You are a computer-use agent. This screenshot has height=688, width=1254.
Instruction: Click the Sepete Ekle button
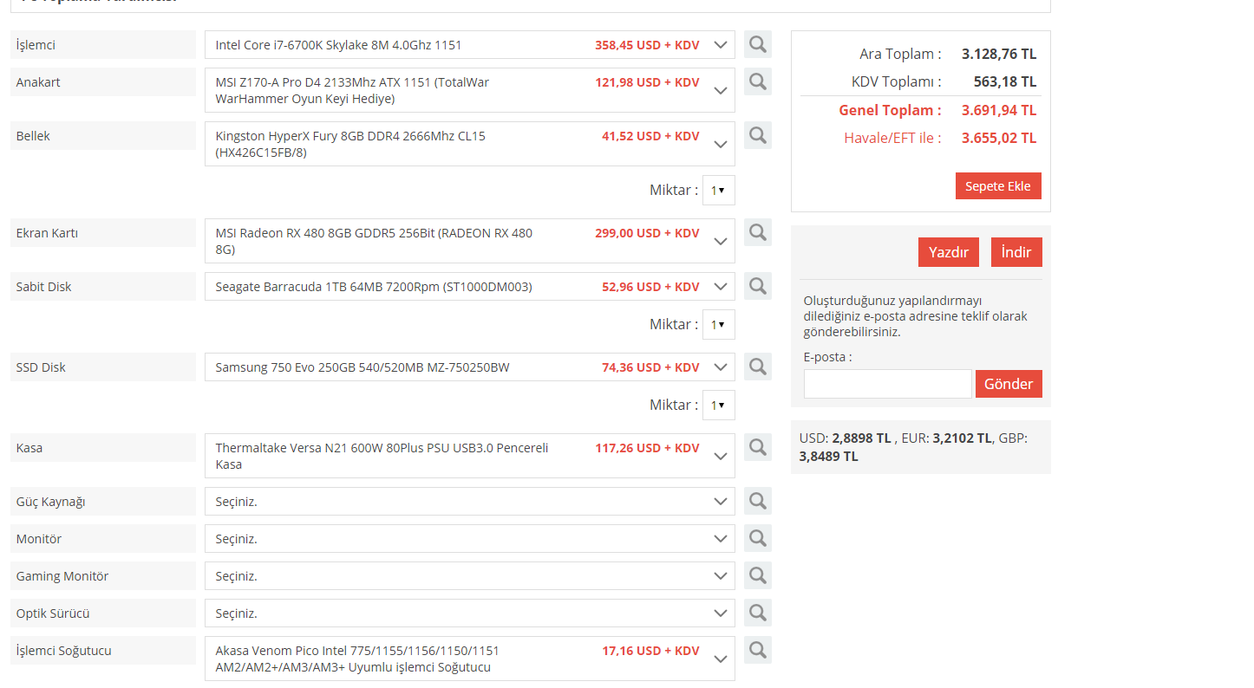tap(998, 186)
